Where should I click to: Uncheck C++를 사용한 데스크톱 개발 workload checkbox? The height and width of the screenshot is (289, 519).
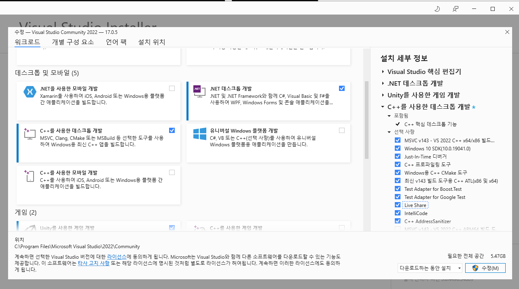(x=172, y=130)
